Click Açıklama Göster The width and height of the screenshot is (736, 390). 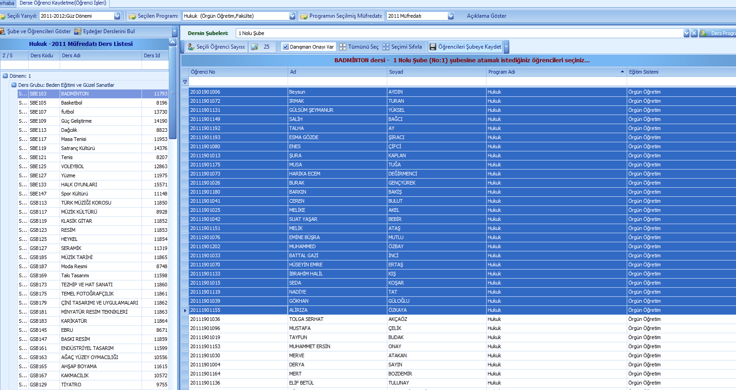pyautogui.click(x=486, y=16)
